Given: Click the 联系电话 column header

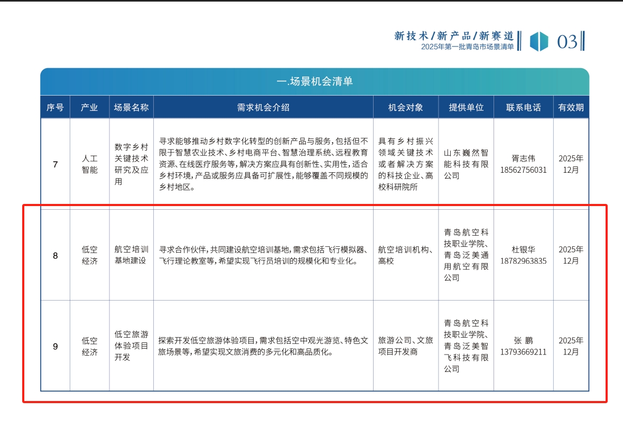Looking at the screenshot, I should click(523, 107).
